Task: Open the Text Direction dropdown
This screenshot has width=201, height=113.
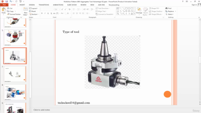Action: (102, 8)
